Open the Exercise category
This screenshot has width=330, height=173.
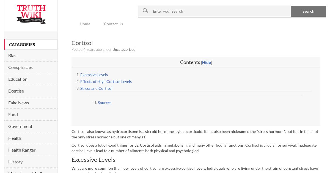click(31, 91)
